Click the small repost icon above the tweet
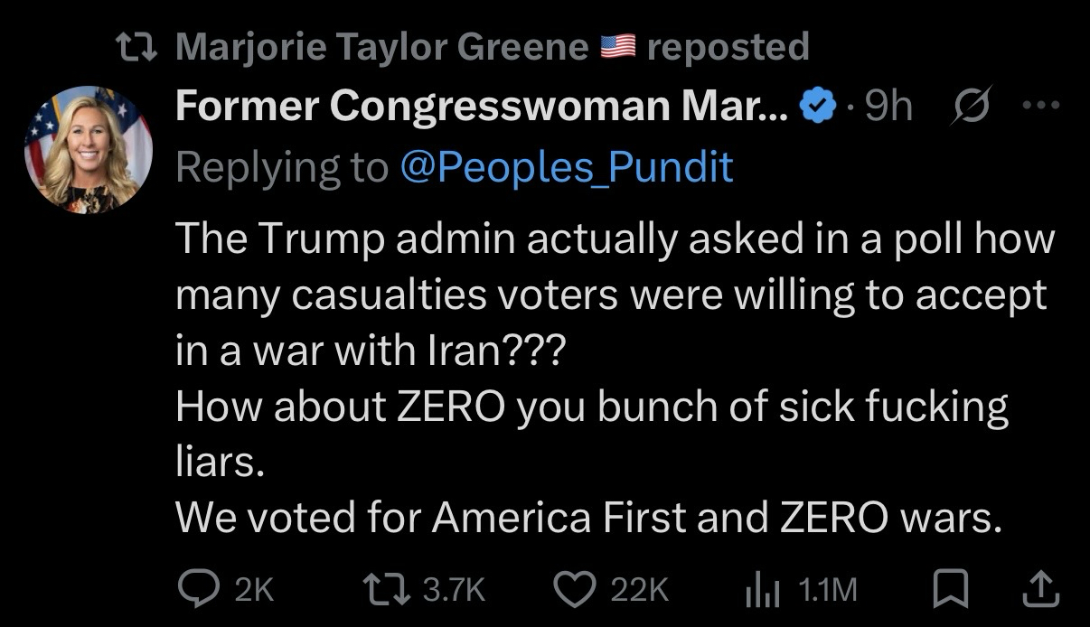1090x627 pixels. (x=138, y=46)
